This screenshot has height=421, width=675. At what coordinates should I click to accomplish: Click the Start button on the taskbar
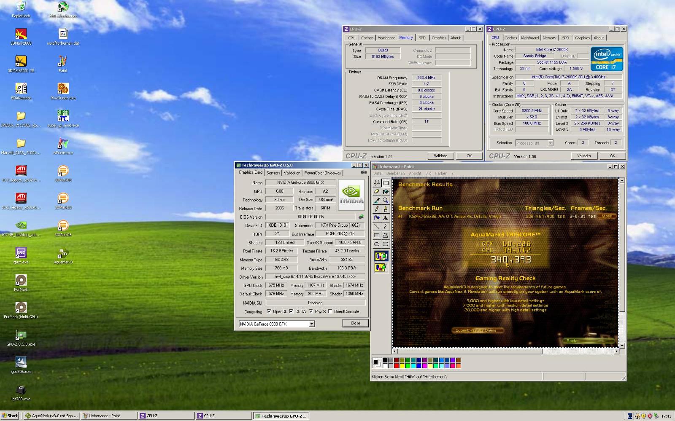pos(10,416)
